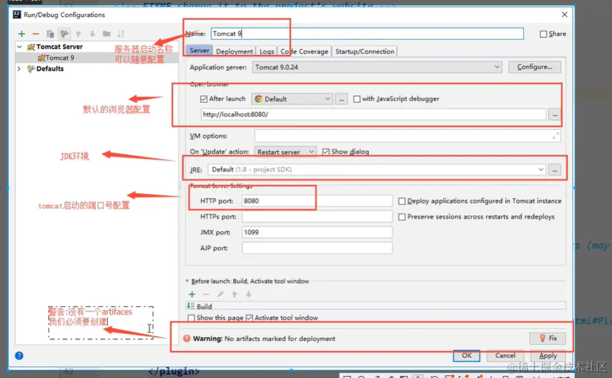The height and width of the screenshot is (378, 612).
Task: Collapse the Tomcat Server tree node
Action: click(x=19, y=47)
